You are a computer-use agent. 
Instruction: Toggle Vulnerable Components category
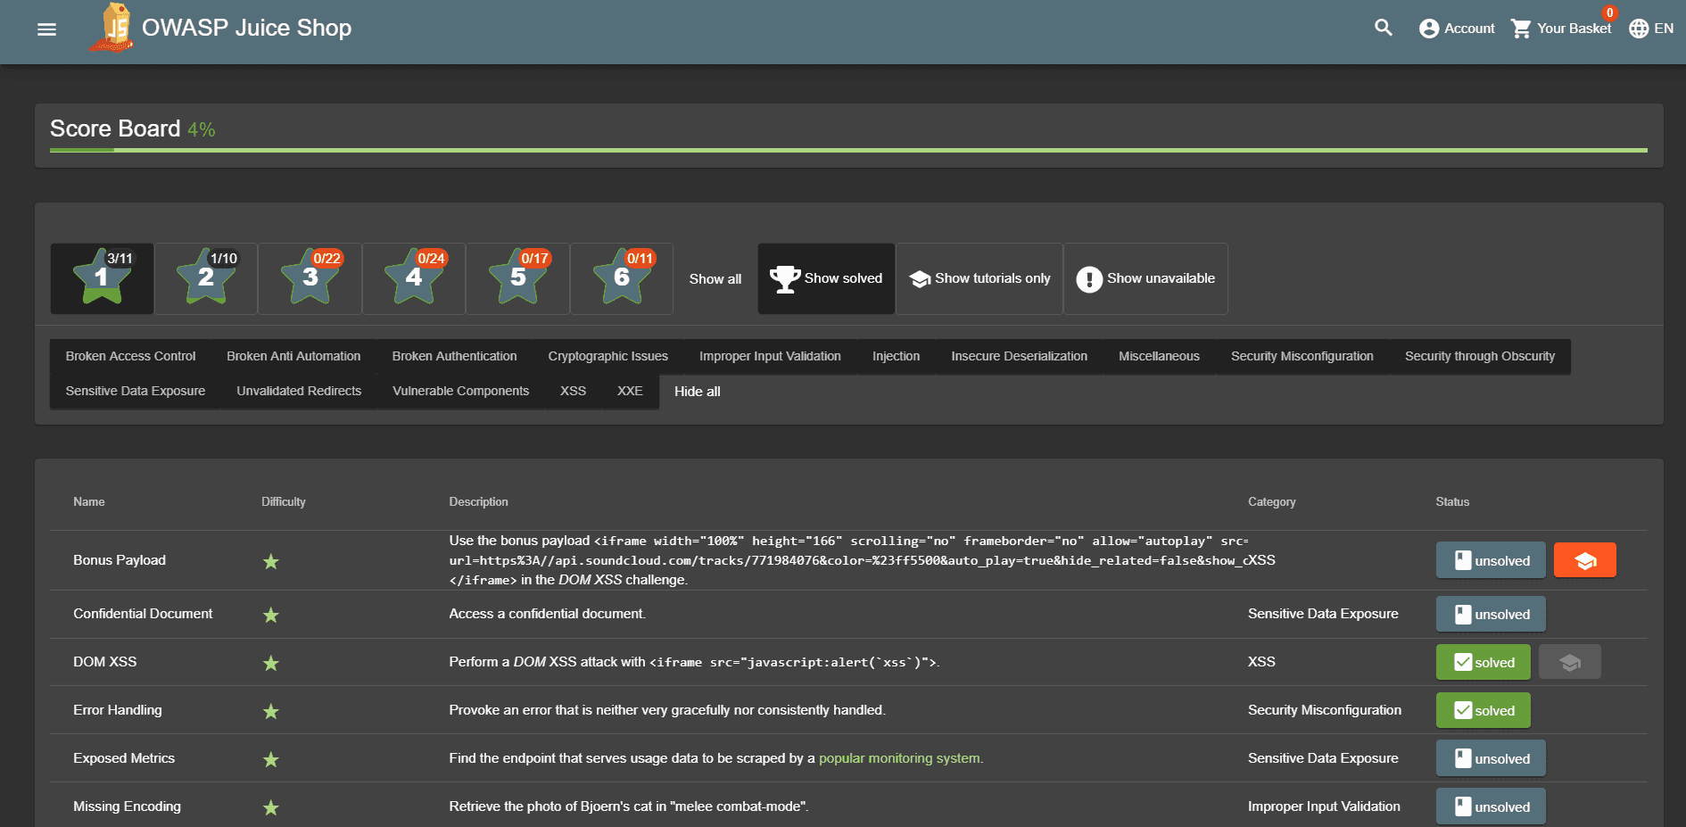click(460, 391)
